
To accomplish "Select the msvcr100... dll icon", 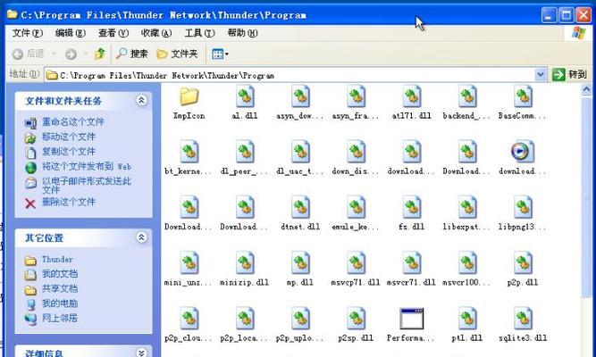I will [x=467, y=262].
